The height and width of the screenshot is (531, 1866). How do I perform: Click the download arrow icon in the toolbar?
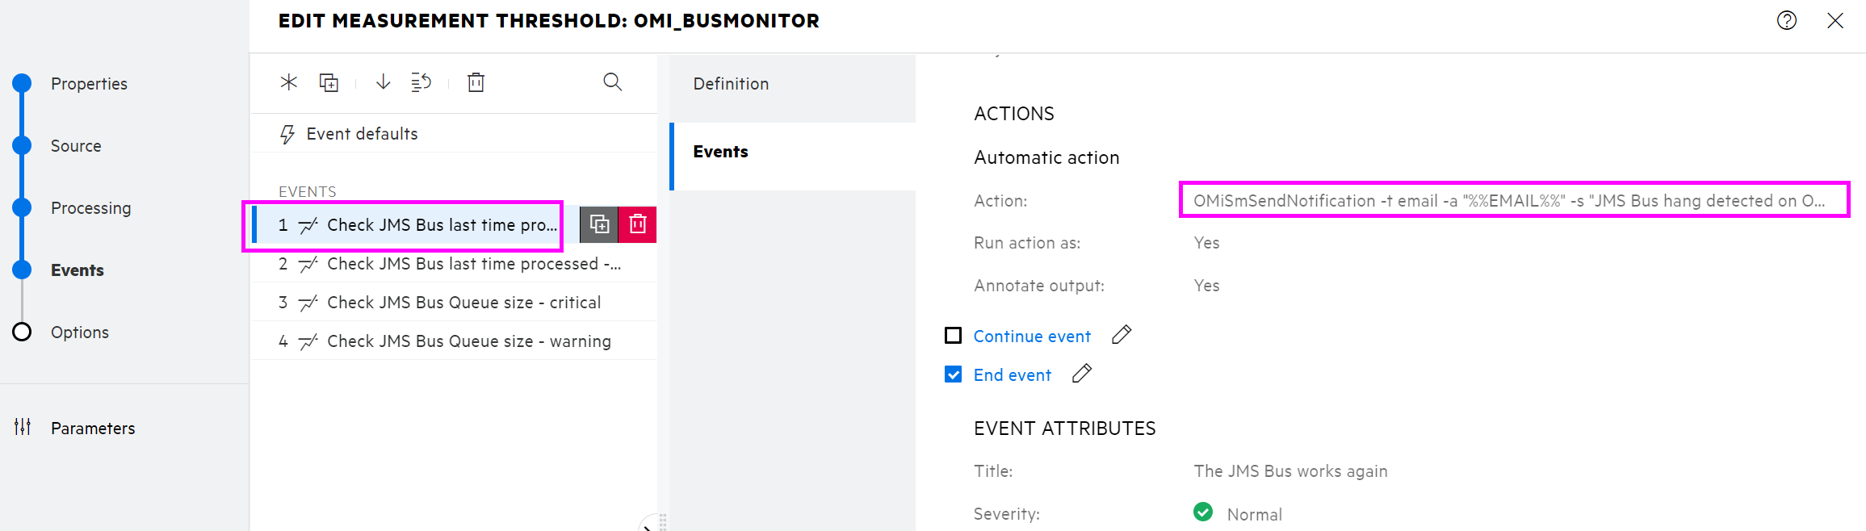pyautogui.click(x=382, y=82)
